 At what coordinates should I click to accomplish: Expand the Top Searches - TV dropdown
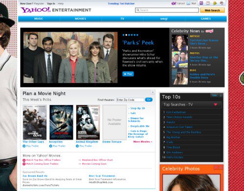(216, 105)
